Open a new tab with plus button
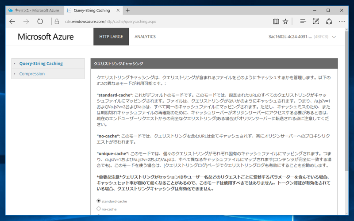 tap(127, 10)
